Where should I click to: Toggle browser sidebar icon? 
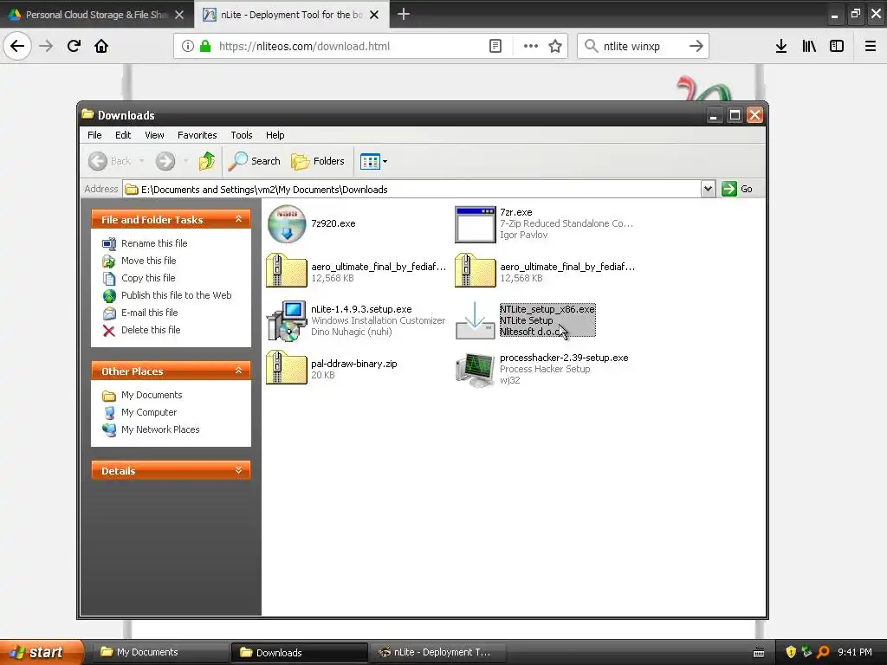(x=837, y=46)
